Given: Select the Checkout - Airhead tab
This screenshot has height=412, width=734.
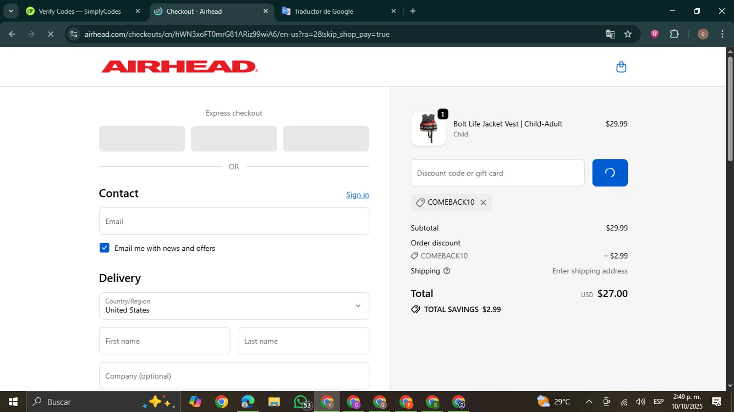Looking at the screenshot, I should click(x=209, y=11).
